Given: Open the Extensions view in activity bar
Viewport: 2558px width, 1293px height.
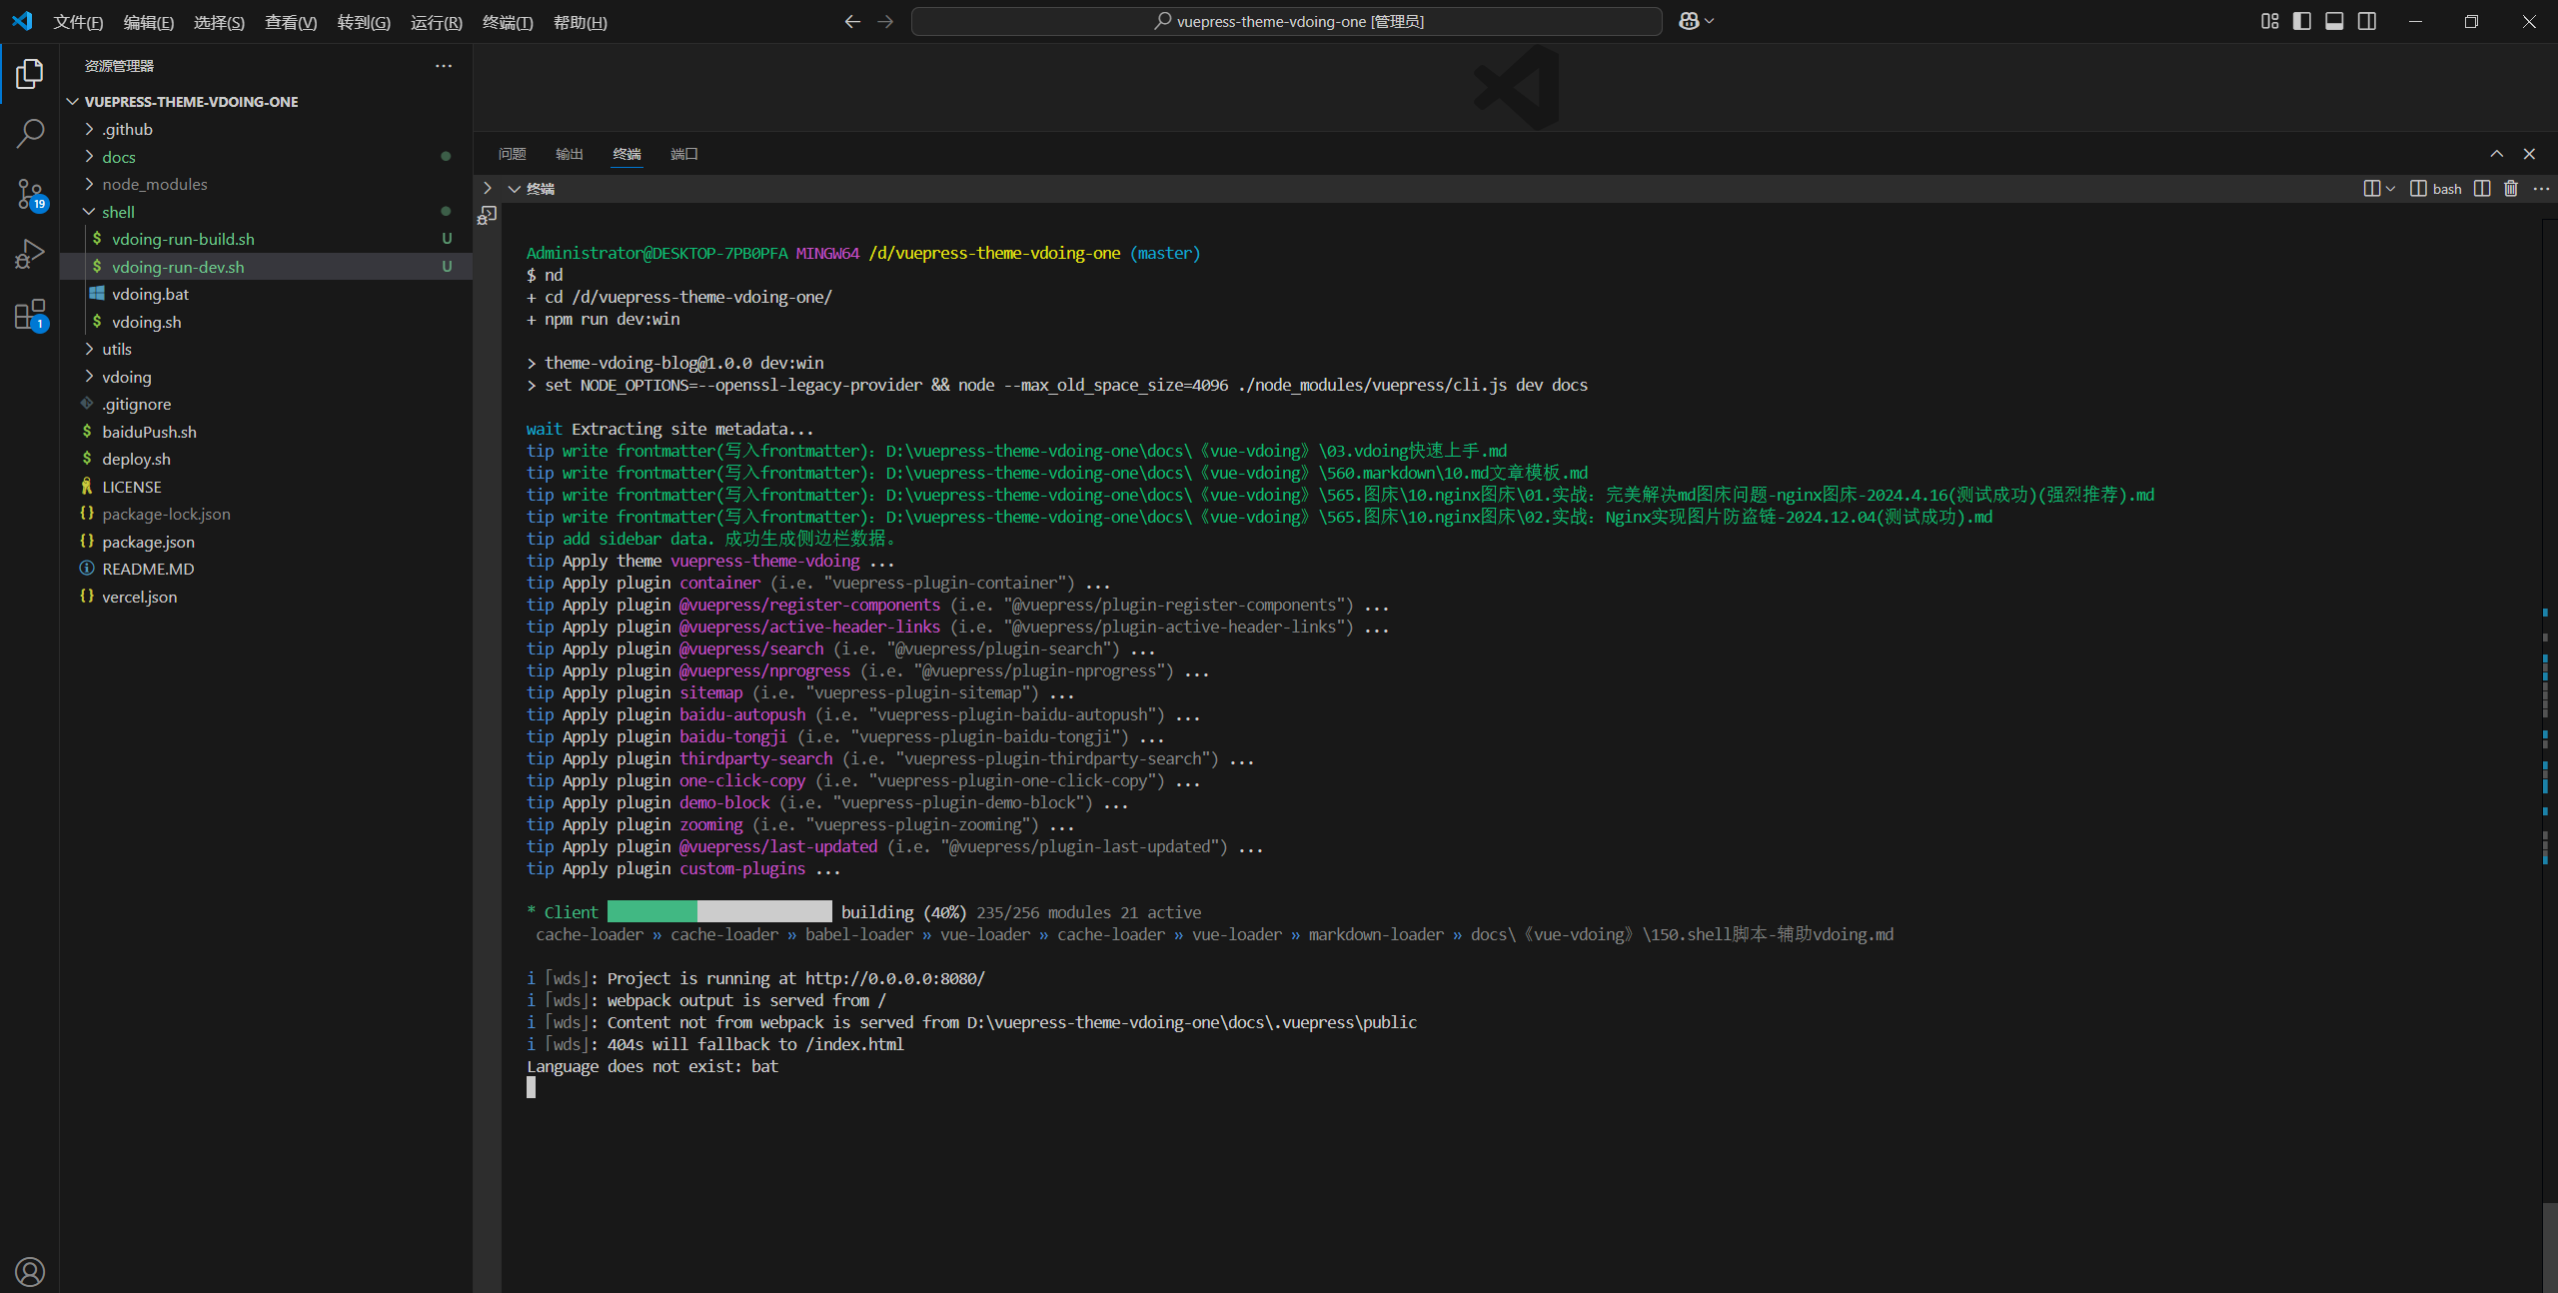Looking at the screenshot, I should coord(30,315).
